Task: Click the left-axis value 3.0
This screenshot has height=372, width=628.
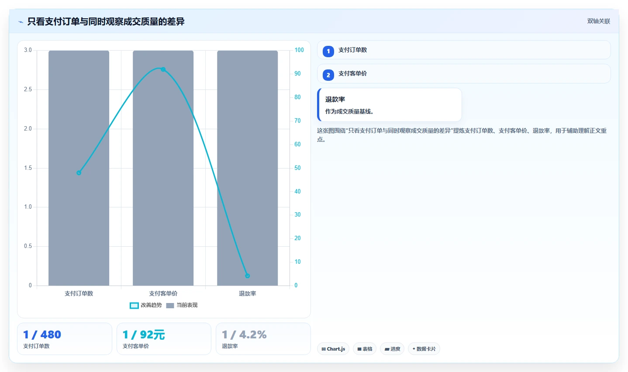Action: (x=28, y=50)
